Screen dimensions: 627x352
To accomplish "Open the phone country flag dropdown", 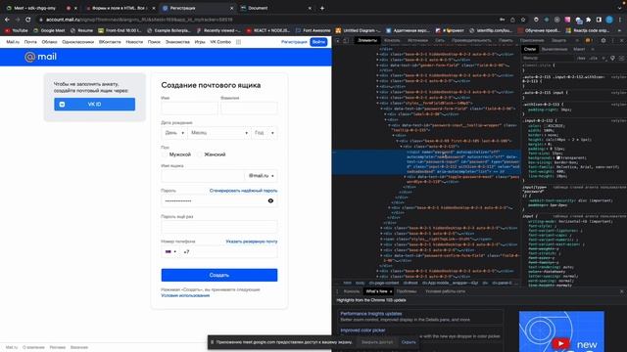I will coord(170,252).
